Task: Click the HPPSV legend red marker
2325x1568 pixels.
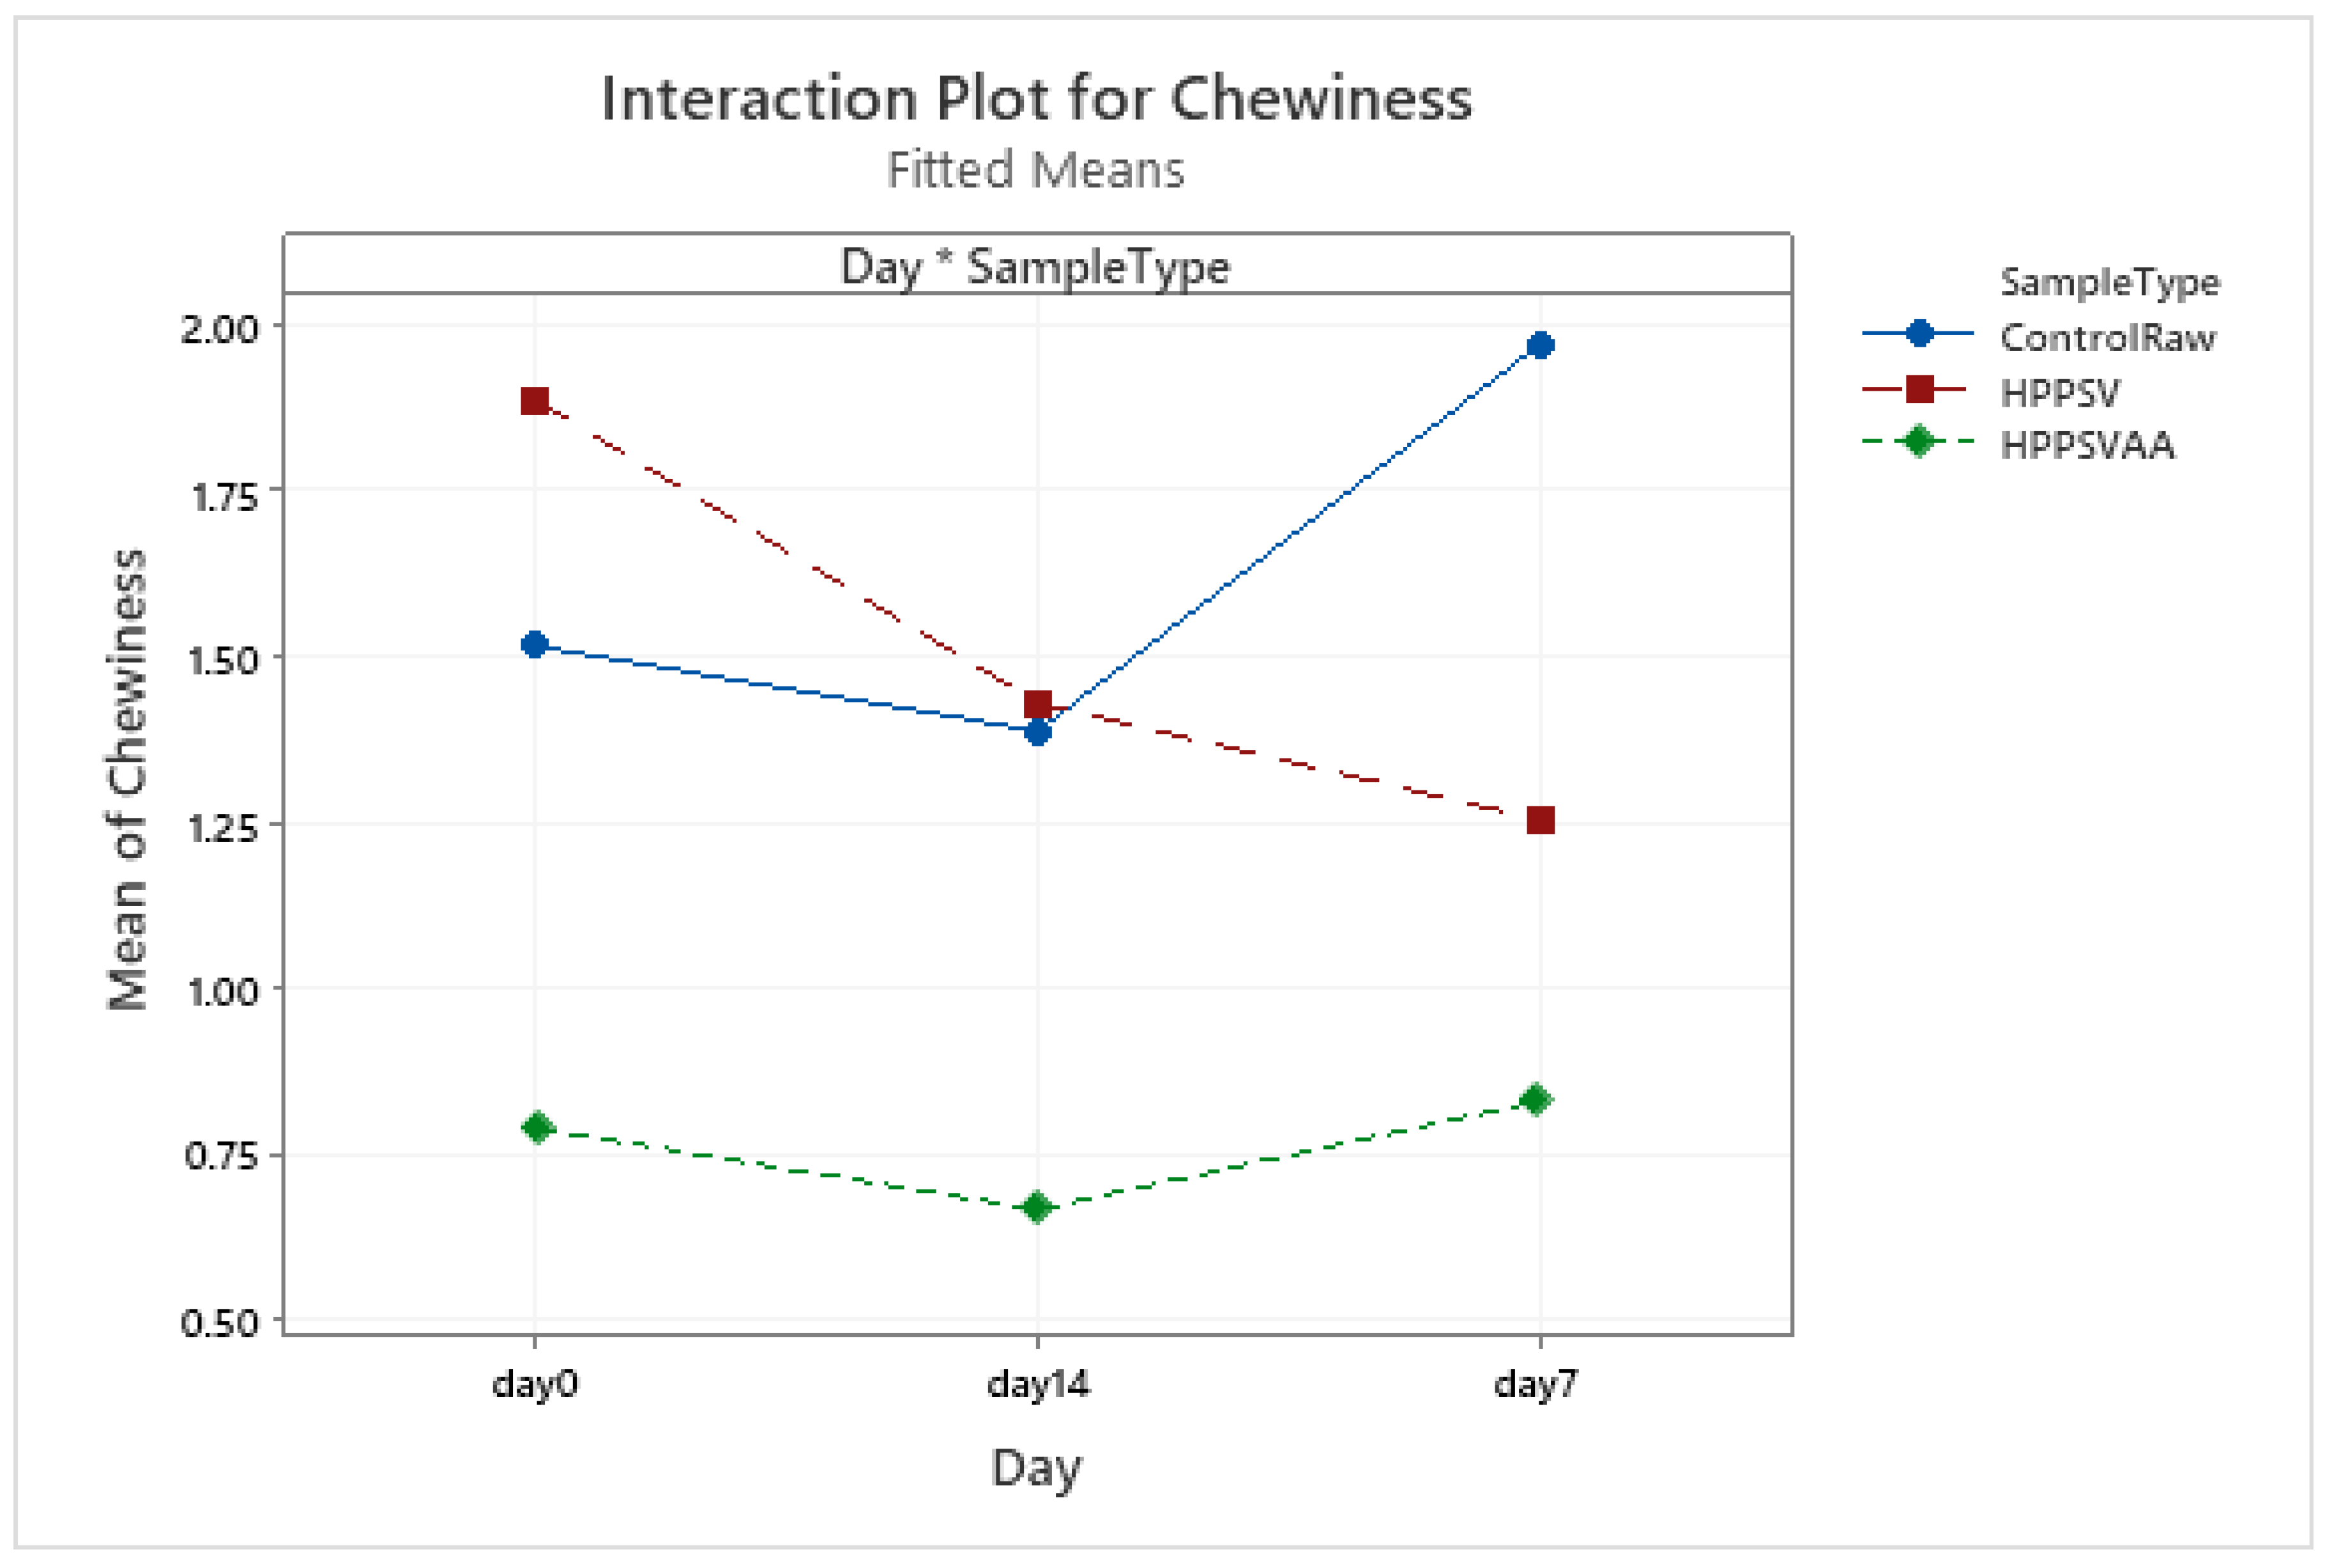Action: click(x=1919, y=388)
